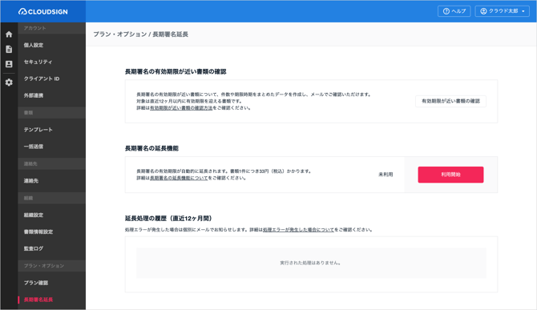Click the 未利用 status text
Viewport: 537px width, 310px height.
(386, 175)
